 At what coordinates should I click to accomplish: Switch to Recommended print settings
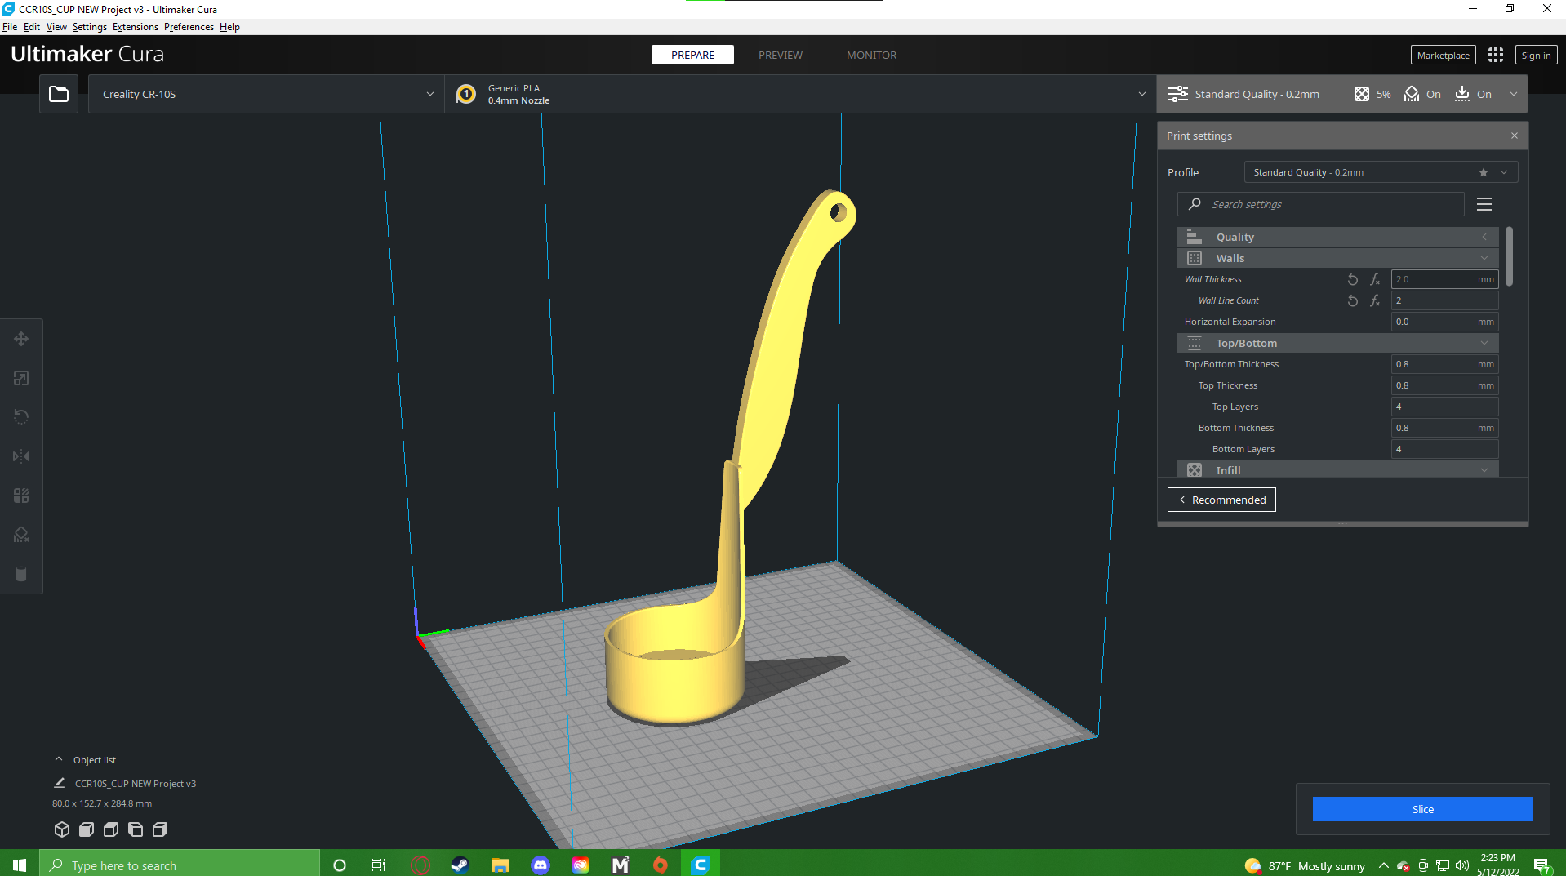[x=1221, y=499]
